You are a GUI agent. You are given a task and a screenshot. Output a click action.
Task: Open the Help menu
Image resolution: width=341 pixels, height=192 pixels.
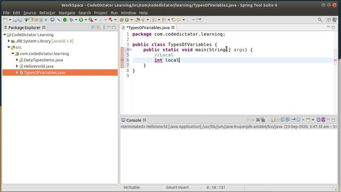(x=143, y=13)
